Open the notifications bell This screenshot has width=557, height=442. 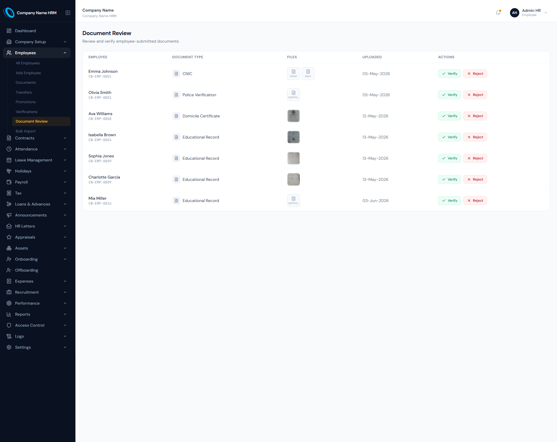pos(498,13)
